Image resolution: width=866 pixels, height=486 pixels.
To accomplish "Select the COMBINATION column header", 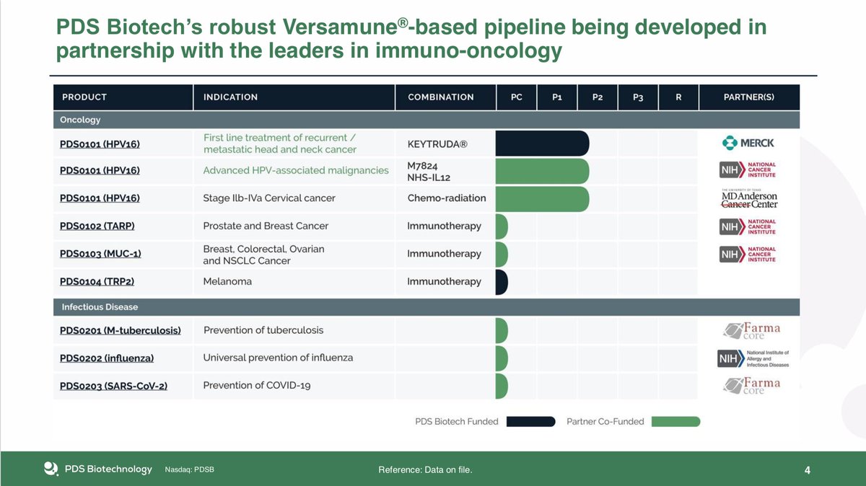I will point(445,97).
